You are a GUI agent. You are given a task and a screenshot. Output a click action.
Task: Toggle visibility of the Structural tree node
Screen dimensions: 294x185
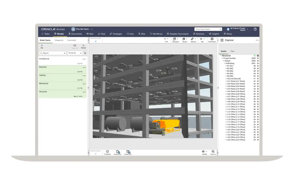tap(258, 55)
